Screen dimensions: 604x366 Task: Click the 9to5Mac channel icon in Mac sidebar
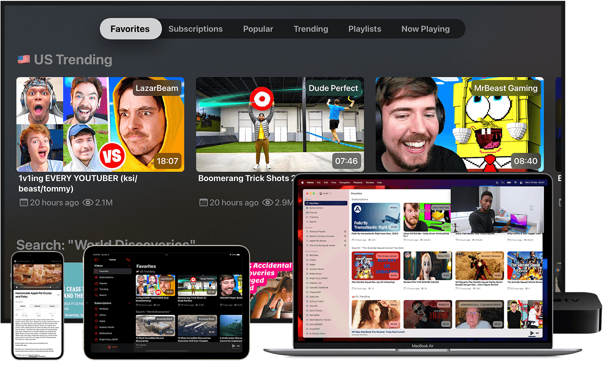pyautogui.click(x=307, y=255)
